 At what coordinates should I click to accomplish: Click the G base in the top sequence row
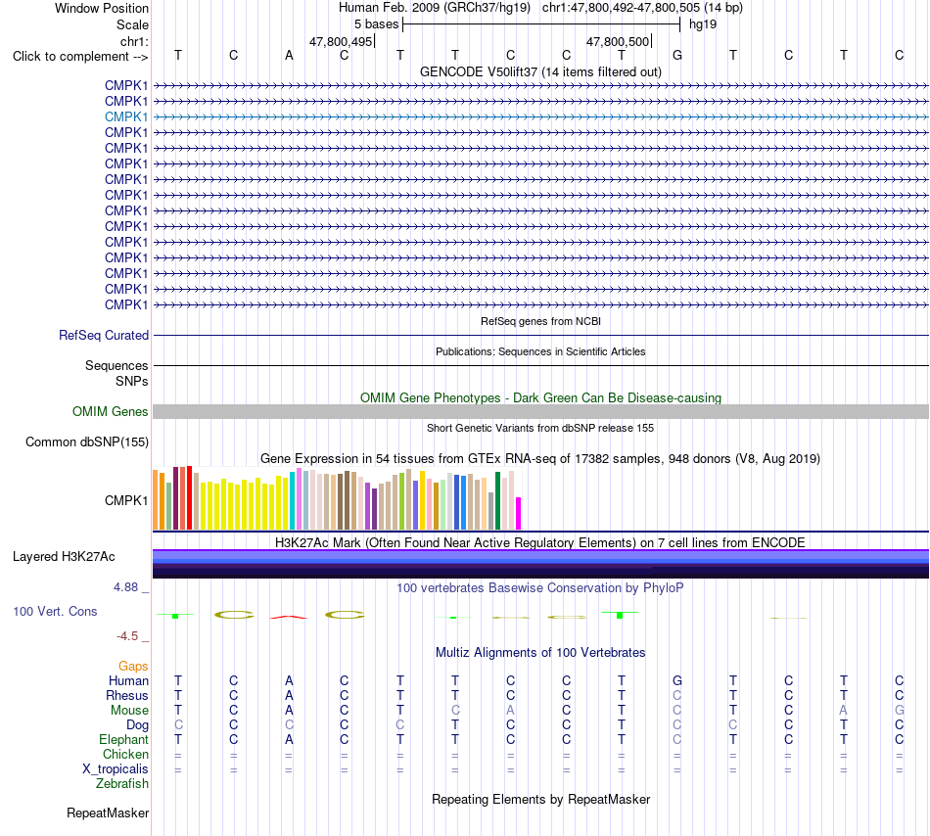click(677, 55)
